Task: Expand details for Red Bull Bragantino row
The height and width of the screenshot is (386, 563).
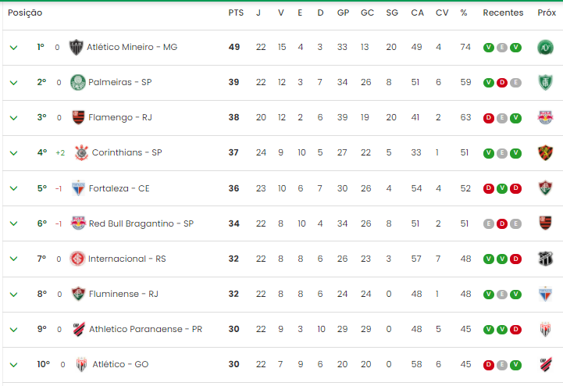Action: point(13,223)
